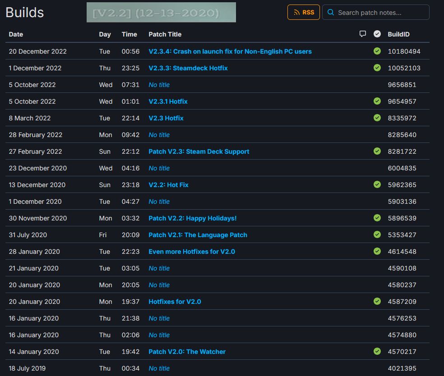This screenshot has height=376, width=444.
Task: Open V2.3.1 Hotfix patch notes
Action: (x=168, y=101)
